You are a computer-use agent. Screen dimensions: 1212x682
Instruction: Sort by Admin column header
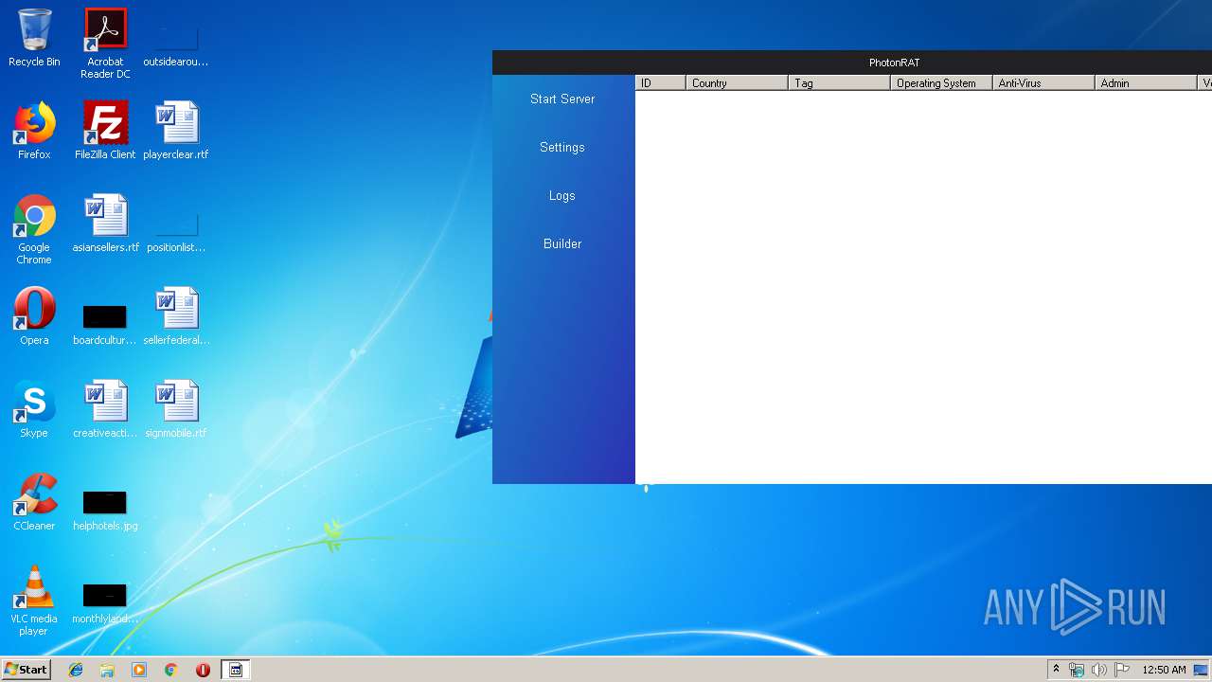click(1146, 83)
